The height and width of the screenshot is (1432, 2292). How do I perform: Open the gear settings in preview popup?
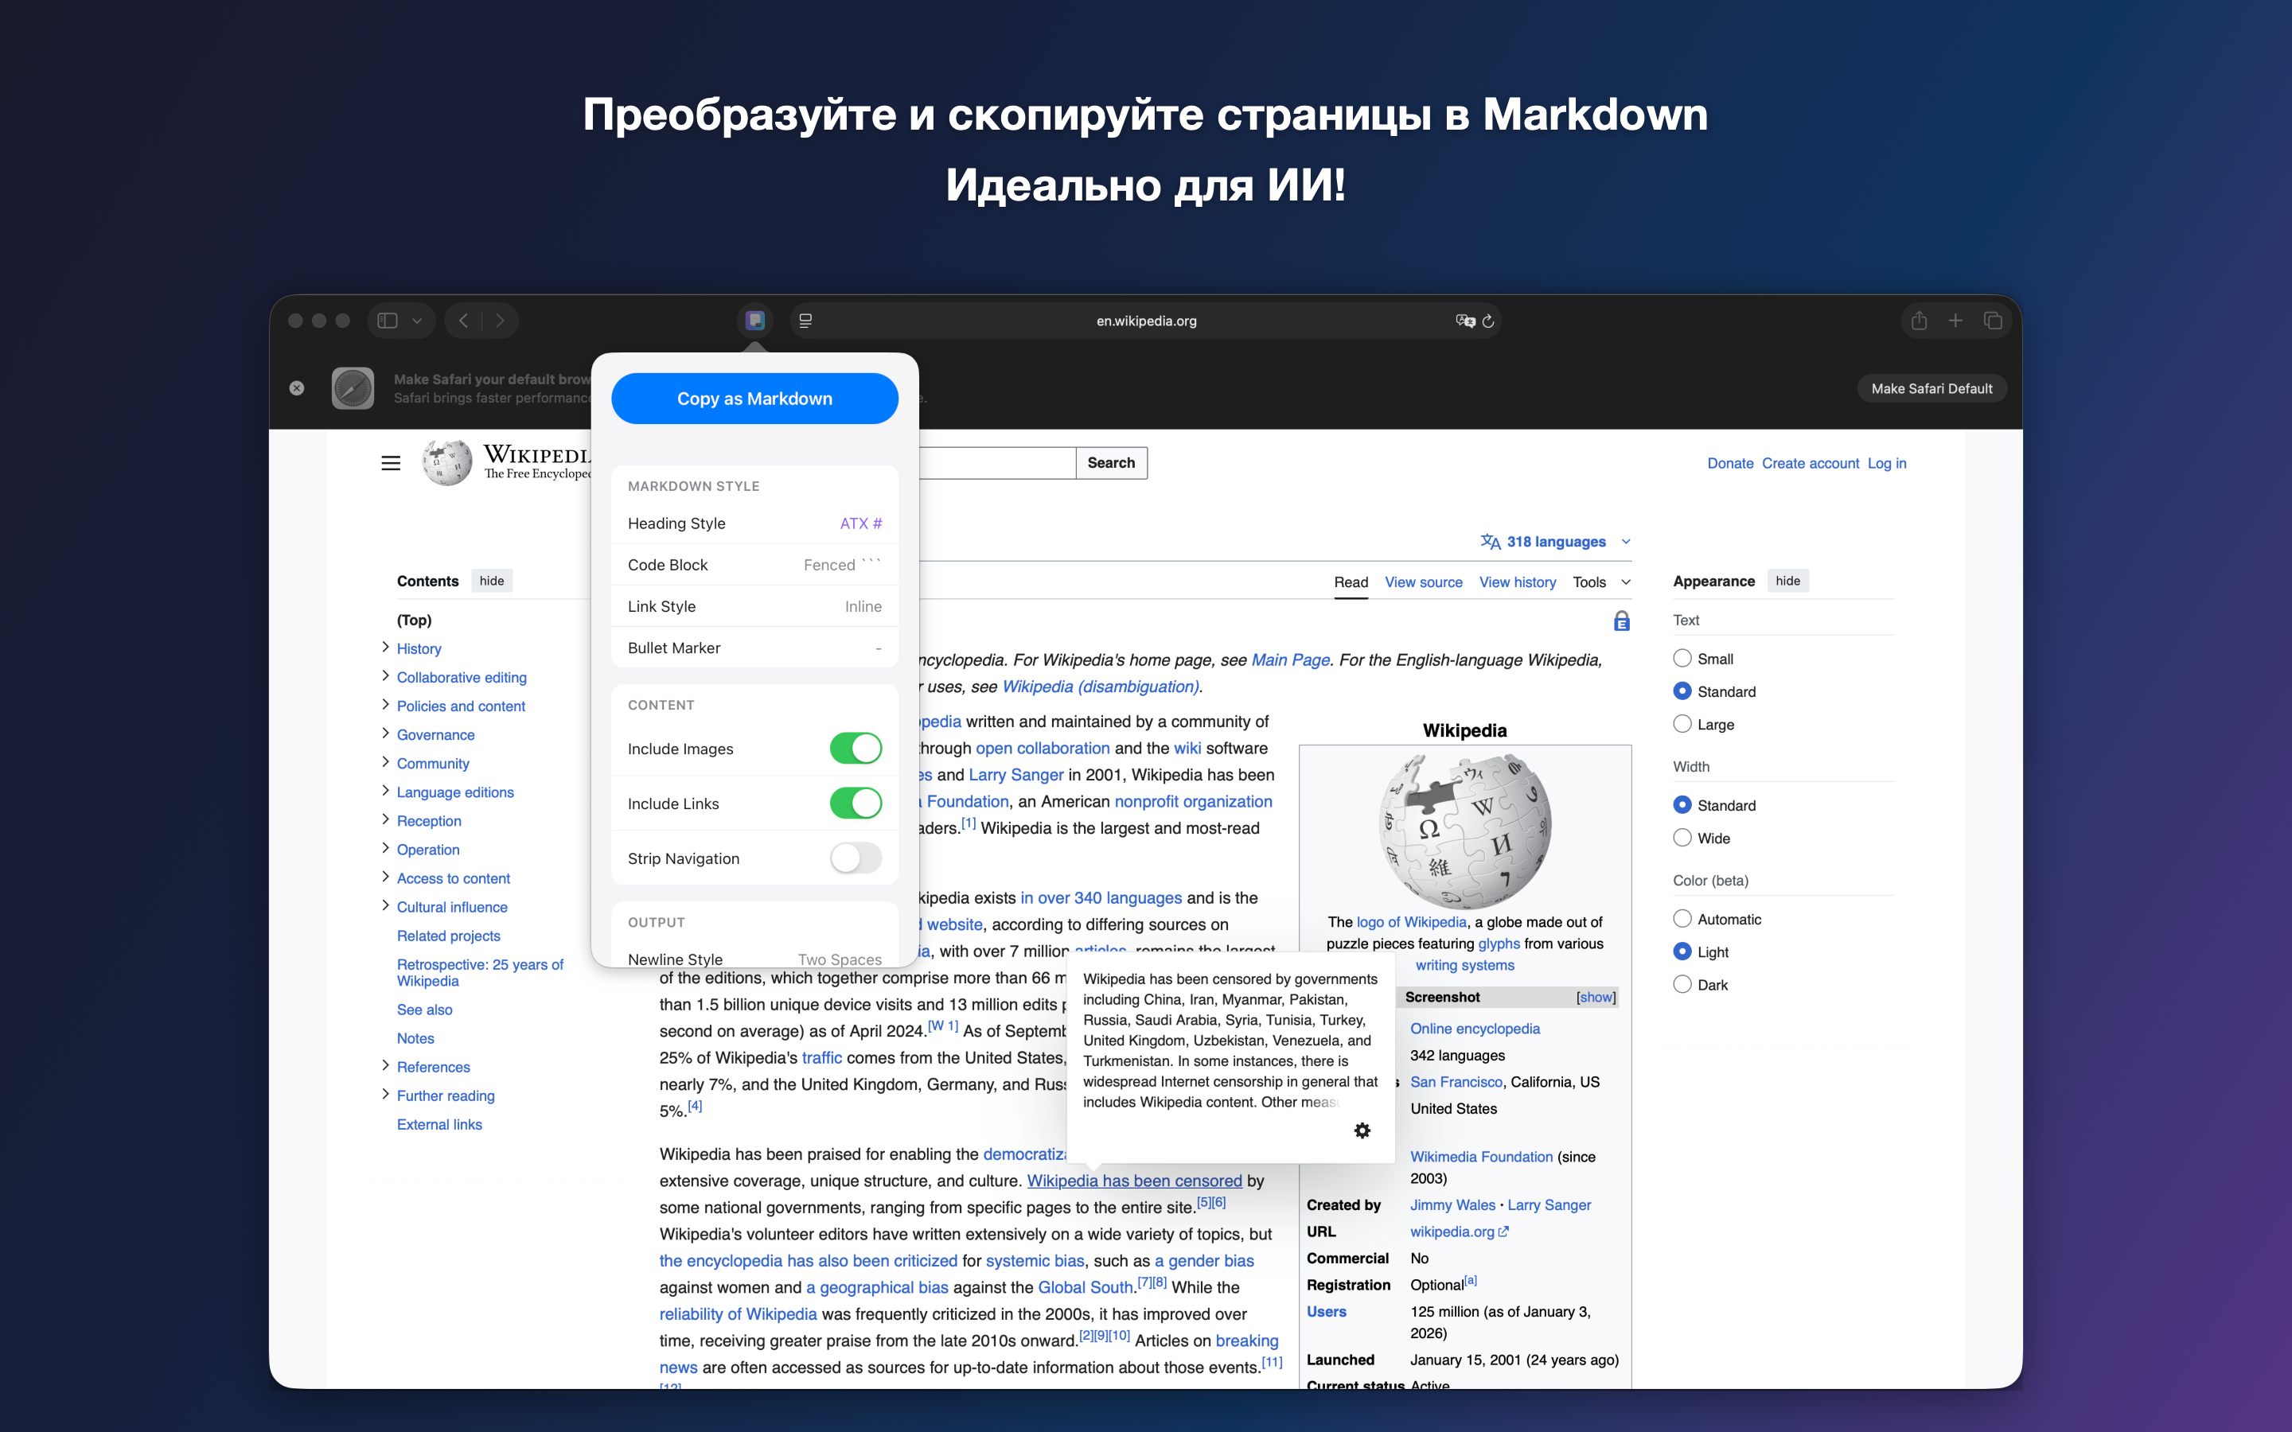1362,1130
